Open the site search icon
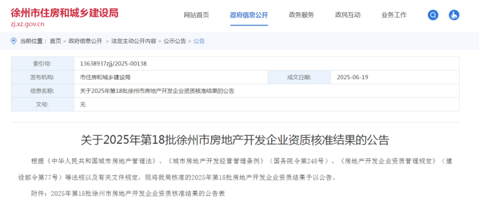The width and height of the screenshot is (479, 209). coord(433,15)
